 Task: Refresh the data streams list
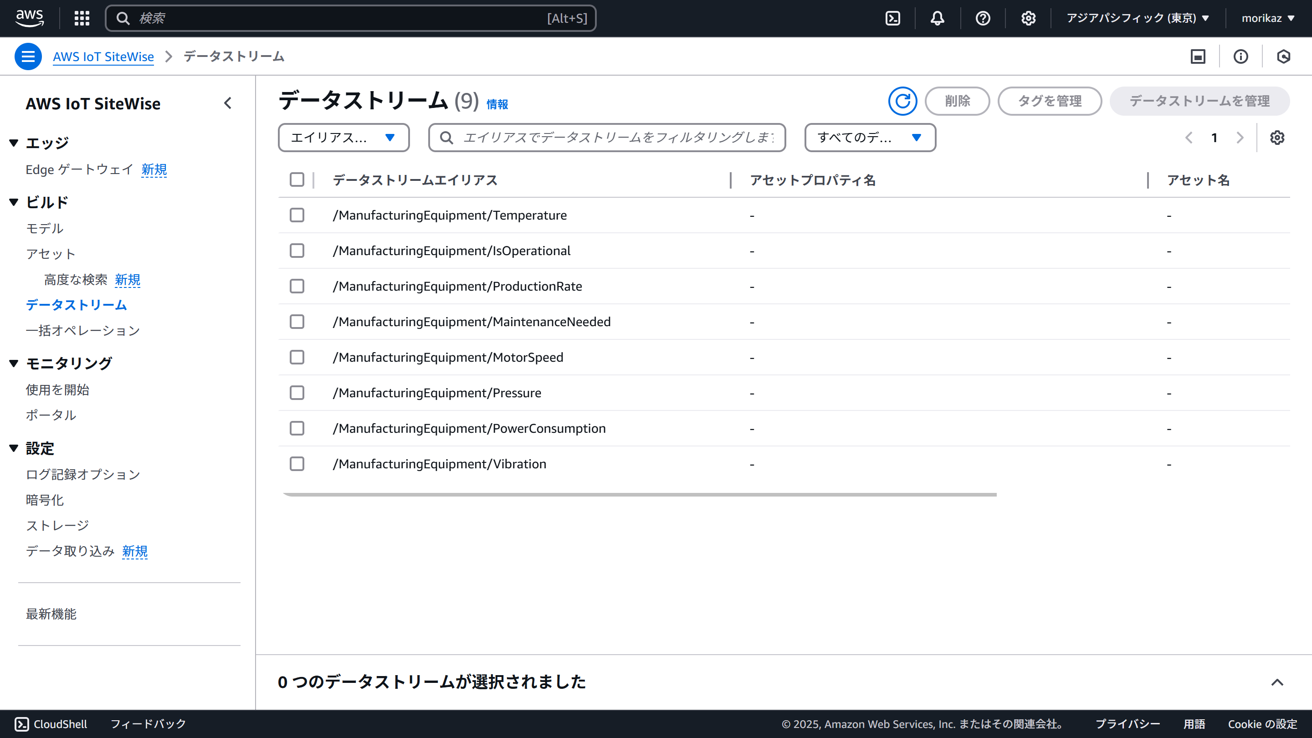(902, 101)
